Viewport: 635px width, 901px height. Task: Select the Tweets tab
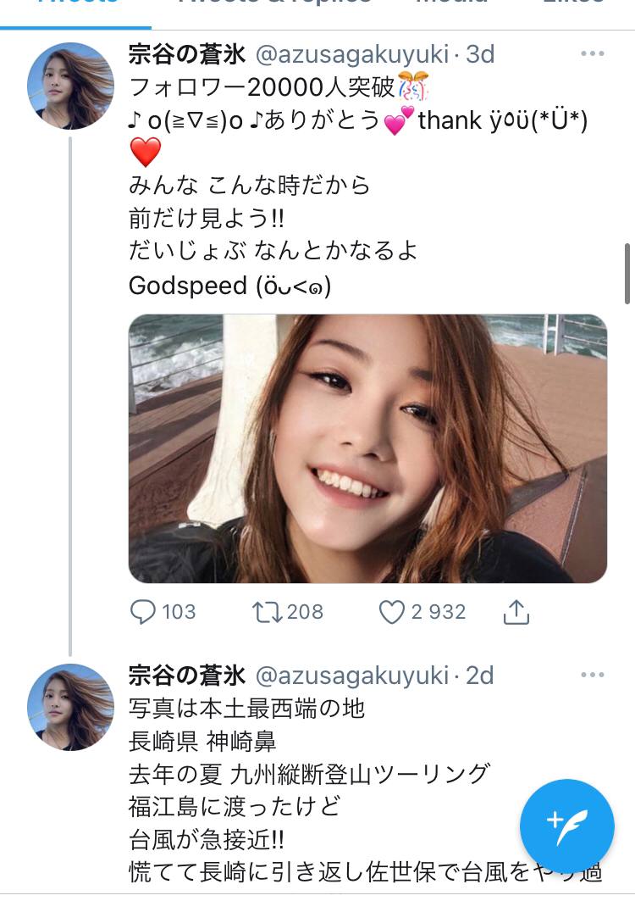coord(76,4)
